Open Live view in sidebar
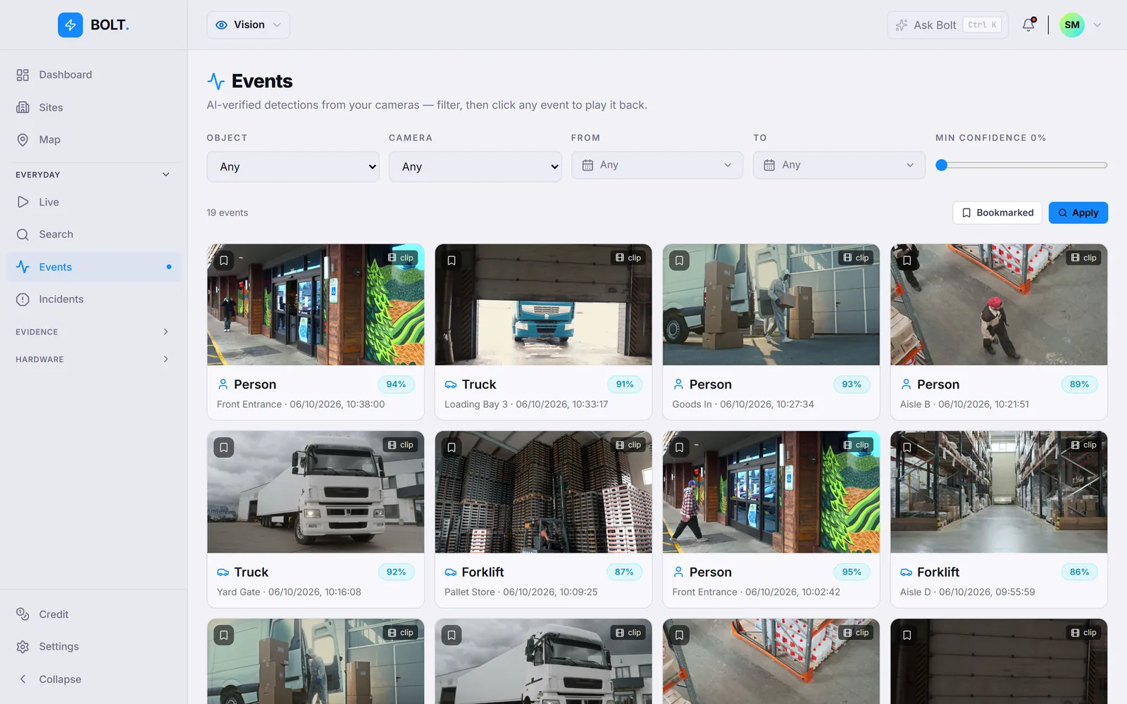Image resolution: width=1127 pixels, height=704 pixels. coord(94,202)
